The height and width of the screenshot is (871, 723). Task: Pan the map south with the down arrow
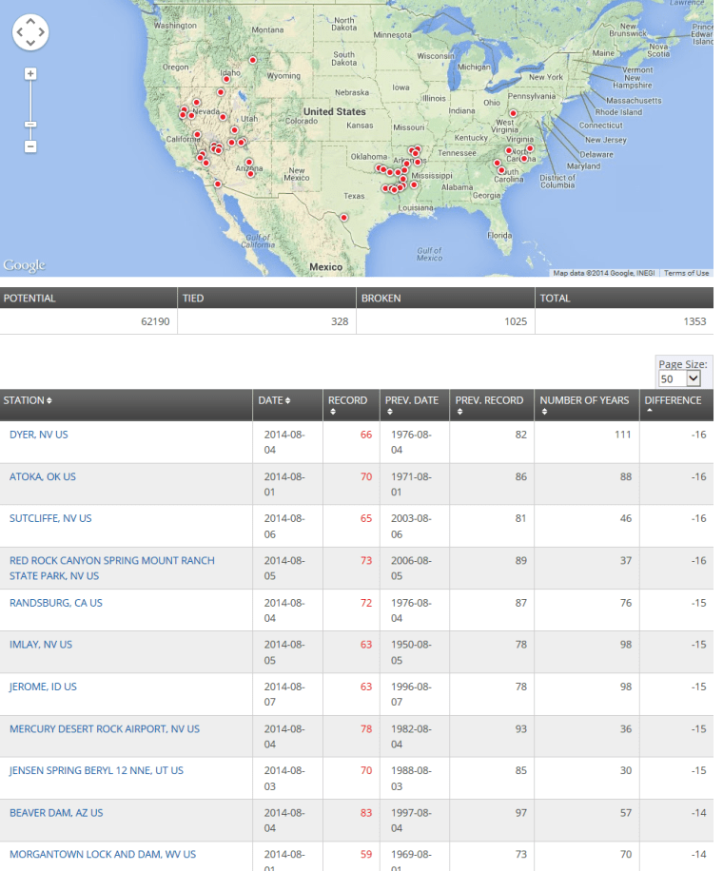pyautogui.click(x=30, y=45)
